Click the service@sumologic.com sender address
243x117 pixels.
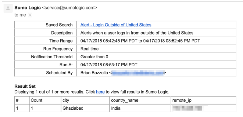(x=70, y=8)
